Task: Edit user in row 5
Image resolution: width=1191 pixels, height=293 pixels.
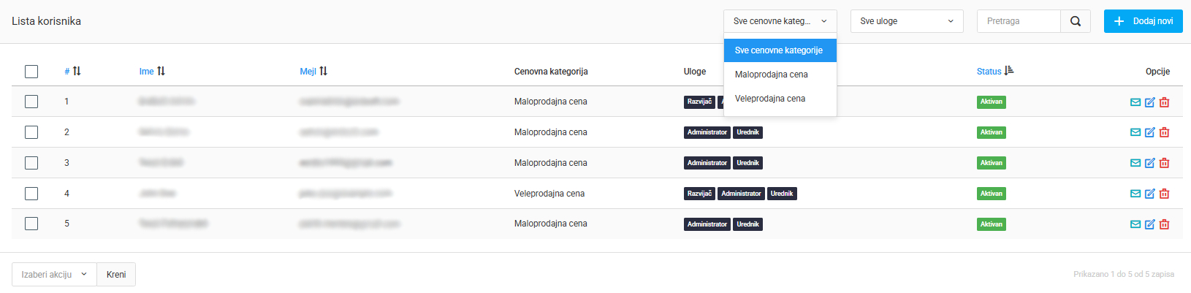Action: pos(1150,224)
